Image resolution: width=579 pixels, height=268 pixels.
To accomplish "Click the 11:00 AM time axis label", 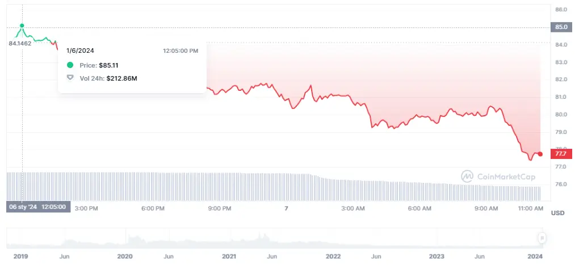I will click(x=531, y=208).
